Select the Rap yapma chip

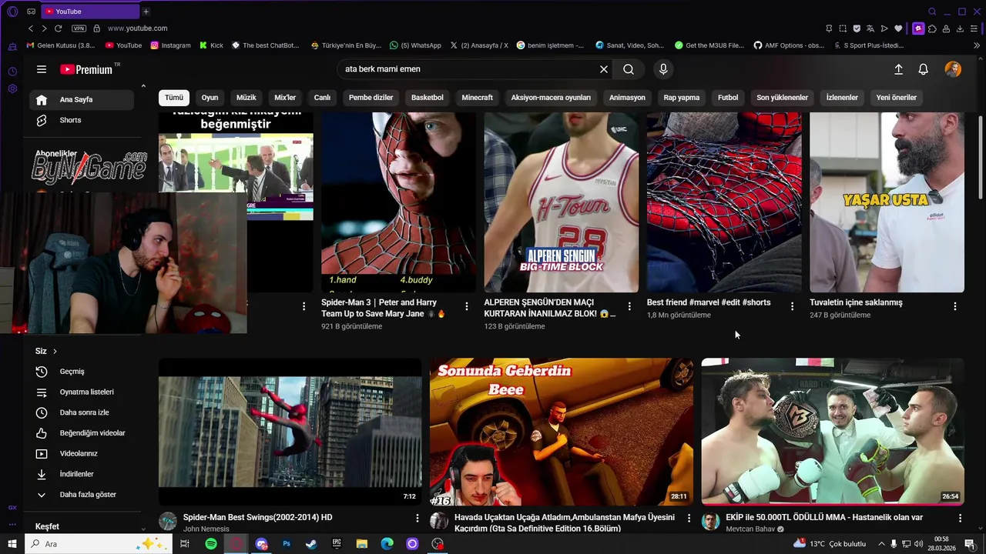(682, 98)
